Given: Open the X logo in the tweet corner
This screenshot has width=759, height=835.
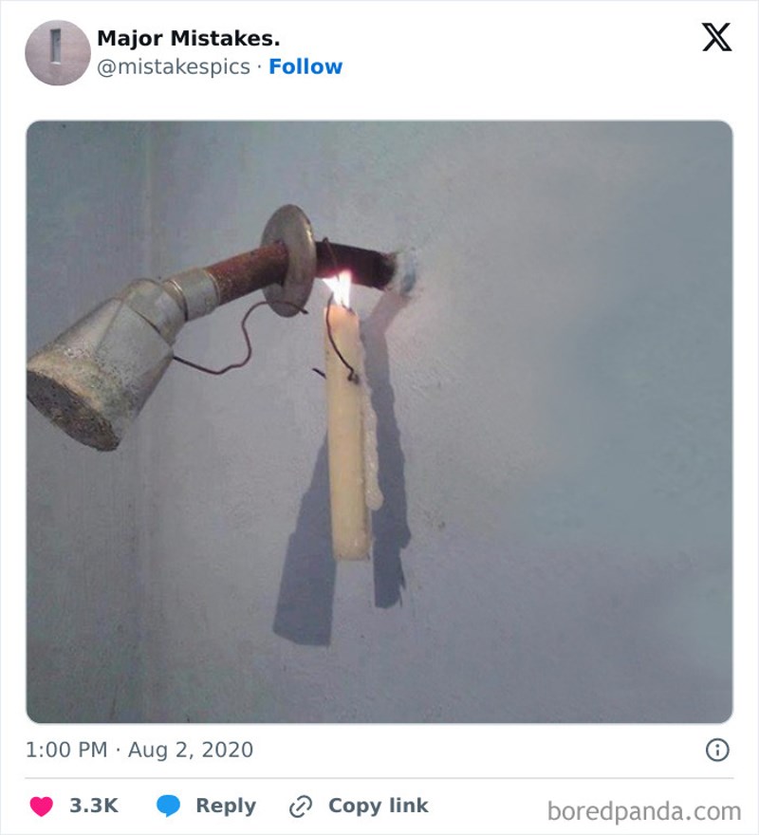Looking at the screenshot, I should point(716,37).
